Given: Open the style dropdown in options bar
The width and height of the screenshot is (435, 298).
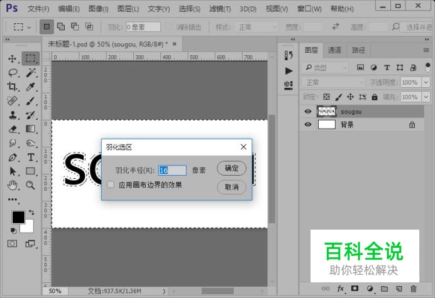Looking at the screenshot, I should coord(256,27).
